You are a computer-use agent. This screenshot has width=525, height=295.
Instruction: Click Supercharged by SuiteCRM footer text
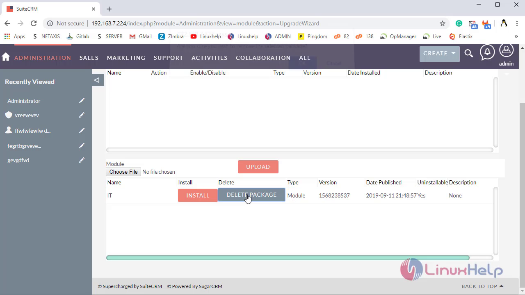tap(130, 286)
